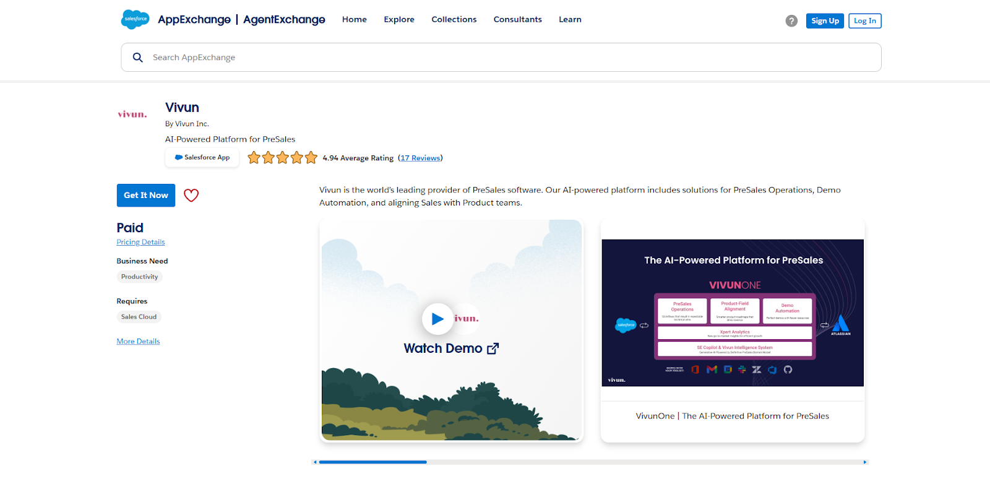Click the Sign Up button

click(825, 21)
